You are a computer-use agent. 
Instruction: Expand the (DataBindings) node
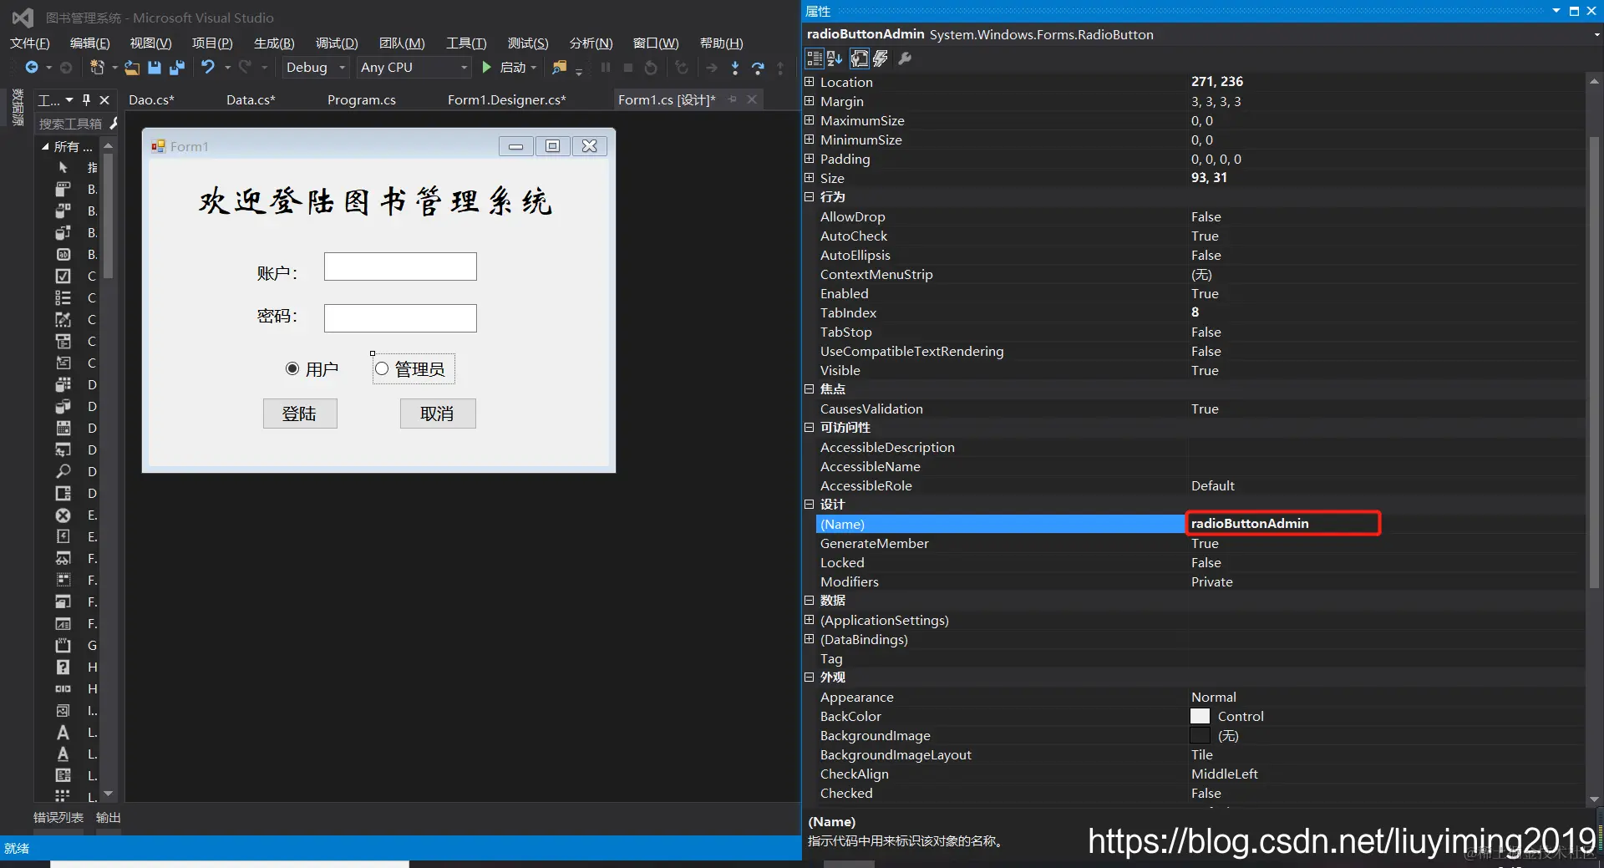pyautogui.click(x=809, y=639)
